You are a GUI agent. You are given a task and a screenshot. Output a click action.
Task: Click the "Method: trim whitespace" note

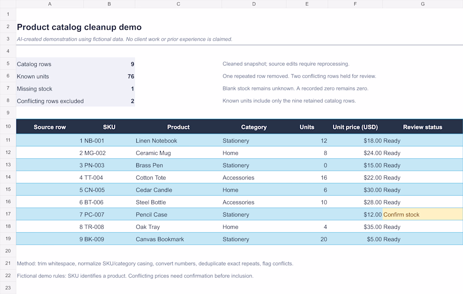click(x=155, y=264)
